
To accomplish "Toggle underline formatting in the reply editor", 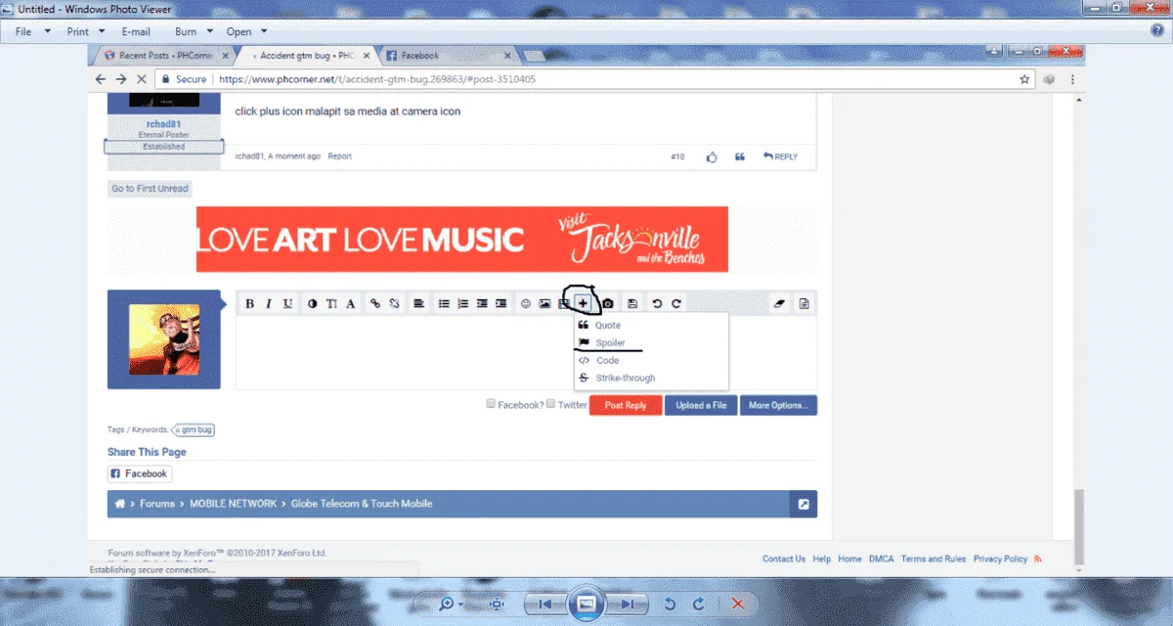I will pyautogui.click(x=287, y=304).
